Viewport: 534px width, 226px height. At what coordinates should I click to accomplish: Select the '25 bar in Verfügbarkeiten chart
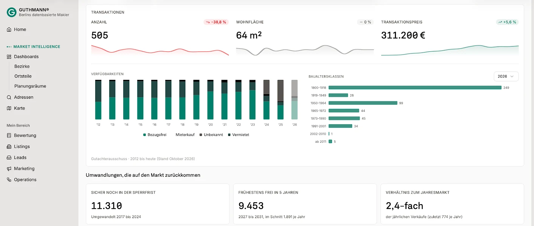(x=280, y=99)
